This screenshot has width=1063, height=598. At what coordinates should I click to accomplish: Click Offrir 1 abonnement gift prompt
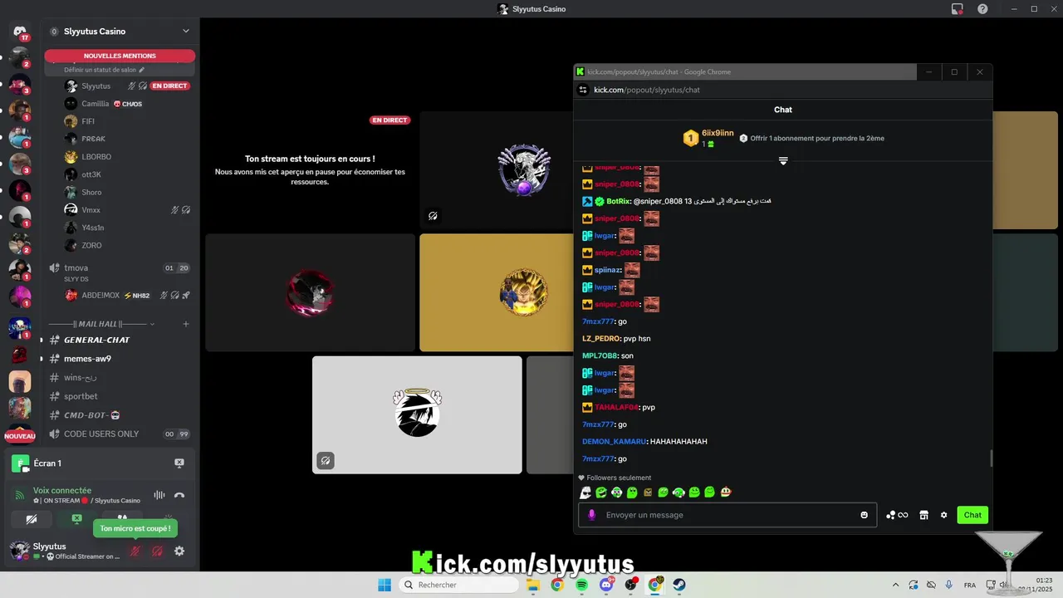(812, 139)
